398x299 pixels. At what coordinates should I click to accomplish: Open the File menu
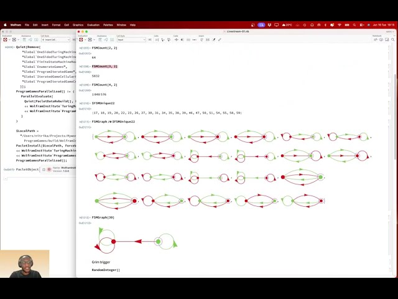[27, 25]
